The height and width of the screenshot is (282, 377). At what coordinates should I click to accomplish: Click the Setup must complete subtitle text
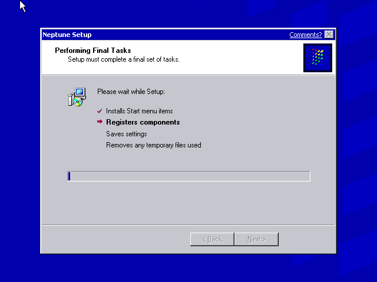pos(124,59)
